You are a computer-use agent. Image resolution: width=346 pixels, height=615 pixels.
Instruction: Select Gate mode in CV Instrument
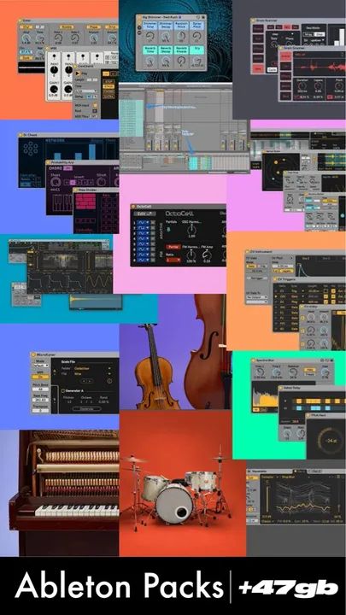click(x=251, y=266)
